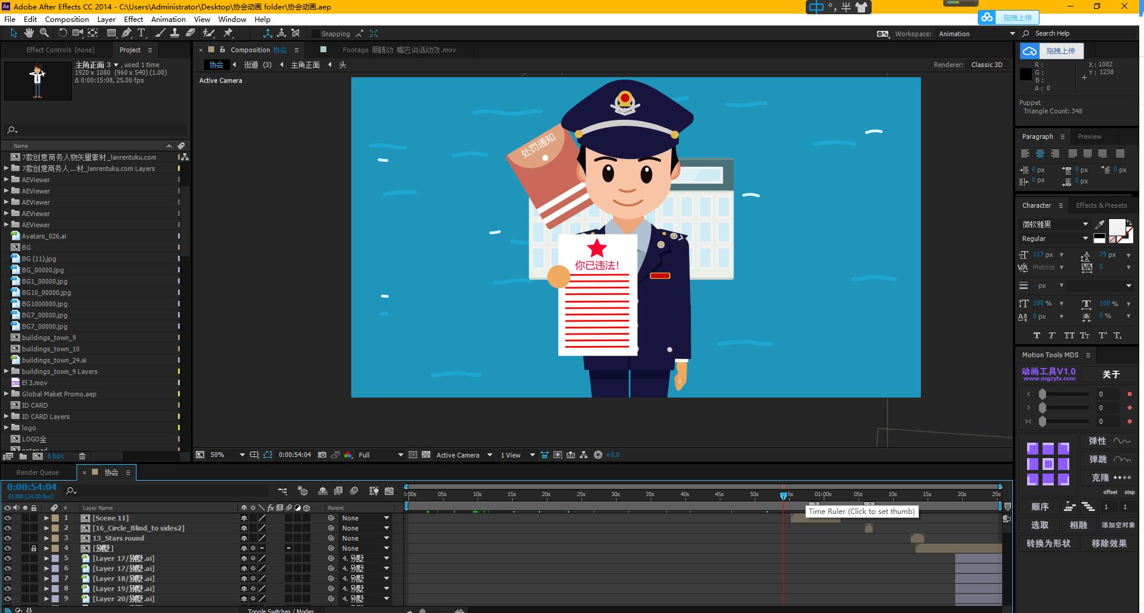This screenshot has width=1144, height=613.
Task: Open the Regular font style dropdown
Action: [1055, 238]
